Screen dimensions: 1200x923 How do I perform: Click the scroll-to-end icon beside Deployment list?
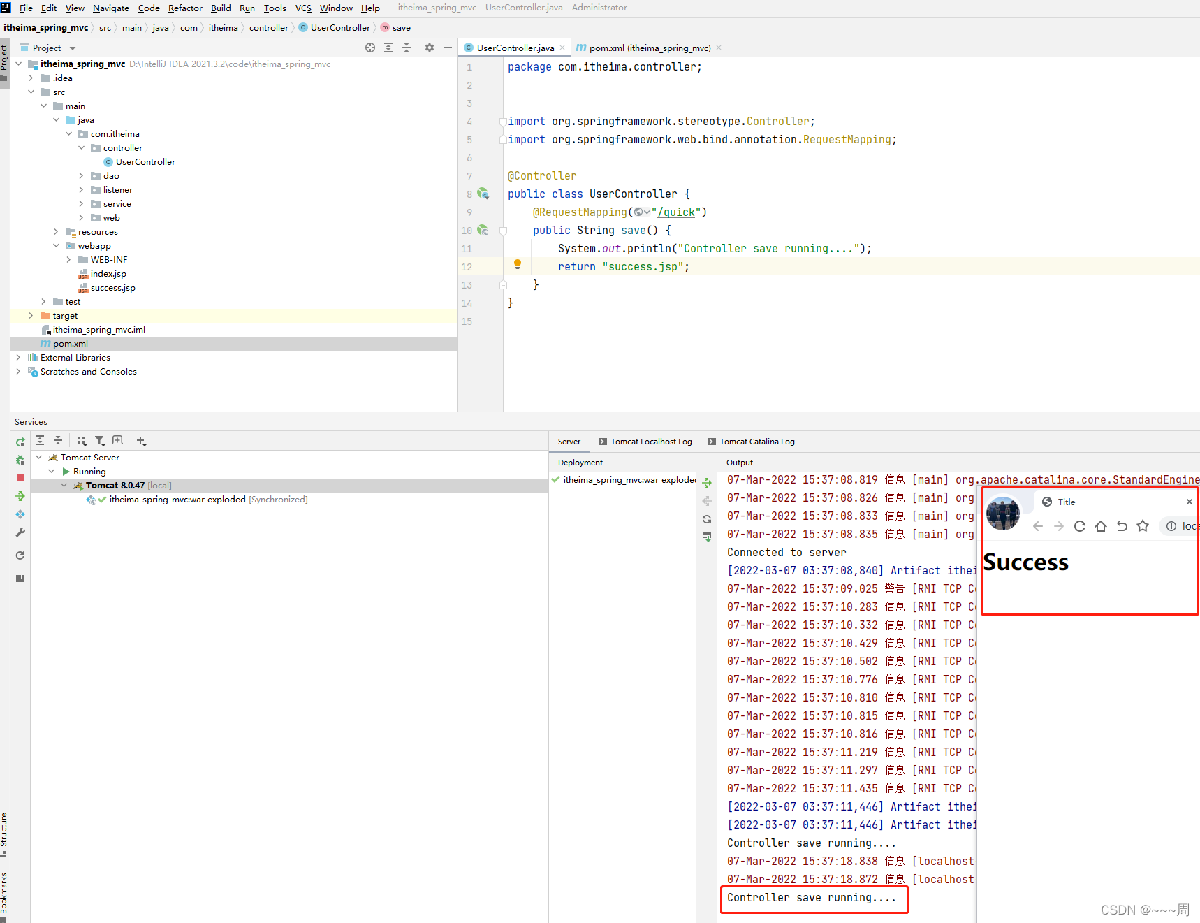tap(707, 537)
